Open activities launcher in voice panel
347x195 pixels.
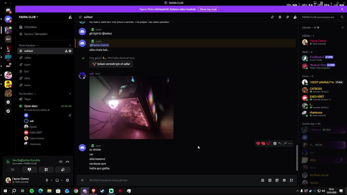pyautogui.click(x=46, y=170)
